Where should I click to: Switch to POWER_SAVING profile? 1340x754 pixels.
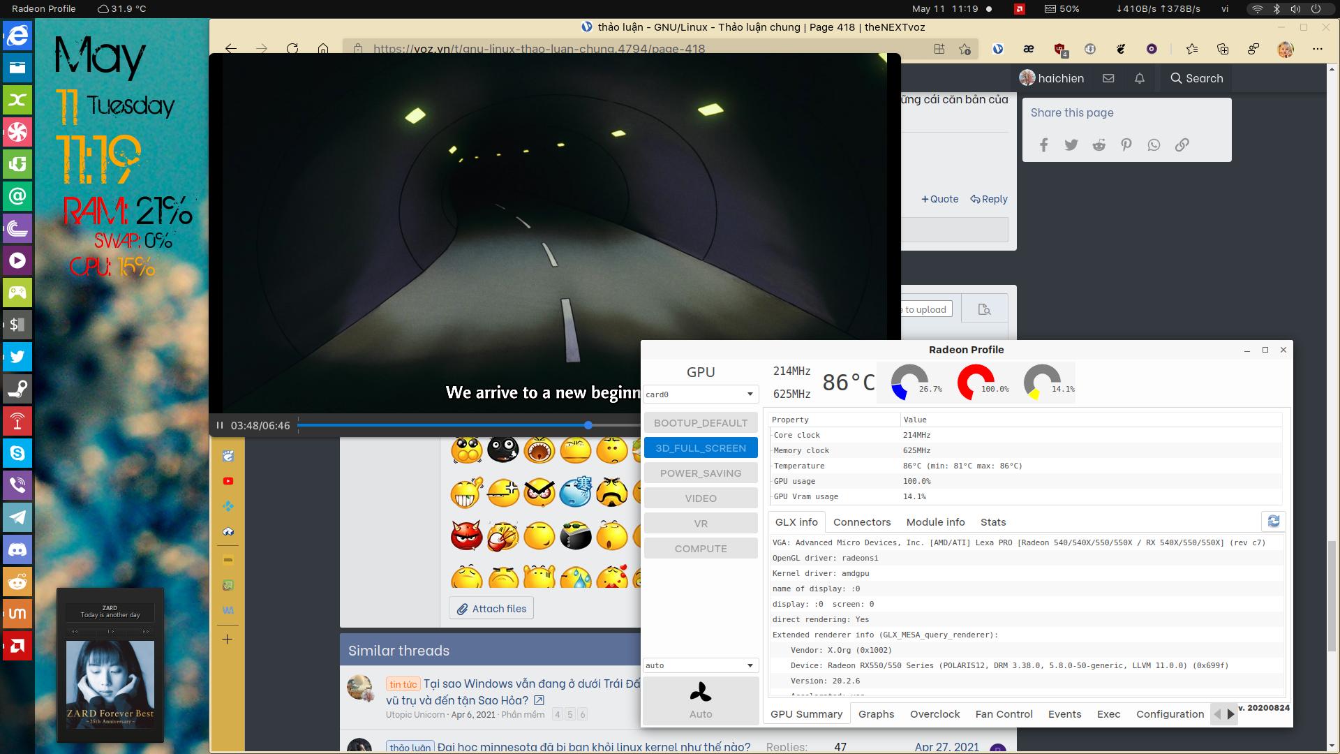point(701,473)
